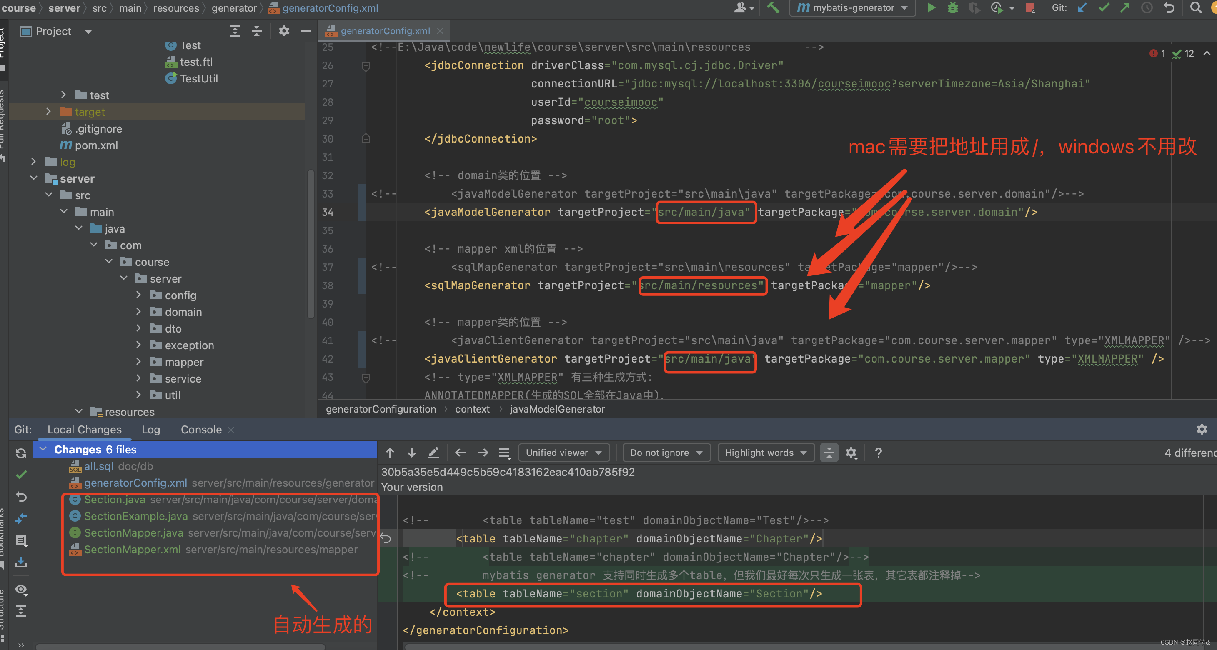This screenshot has width=1217, height=650.
Task: Start the debug session via the bug icon
Action: click(952, 8)
